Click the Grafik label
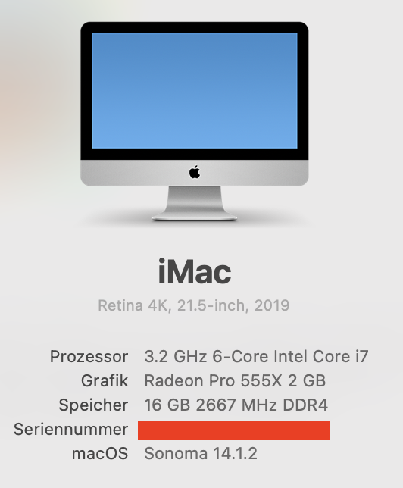Viewport: 403px width, 488px height. (x=105, y=380)
